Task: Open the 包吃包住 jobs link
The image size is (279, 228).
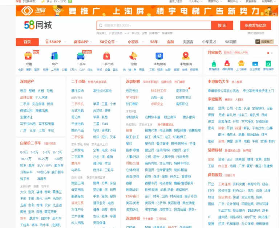Action: pos(132,91)
